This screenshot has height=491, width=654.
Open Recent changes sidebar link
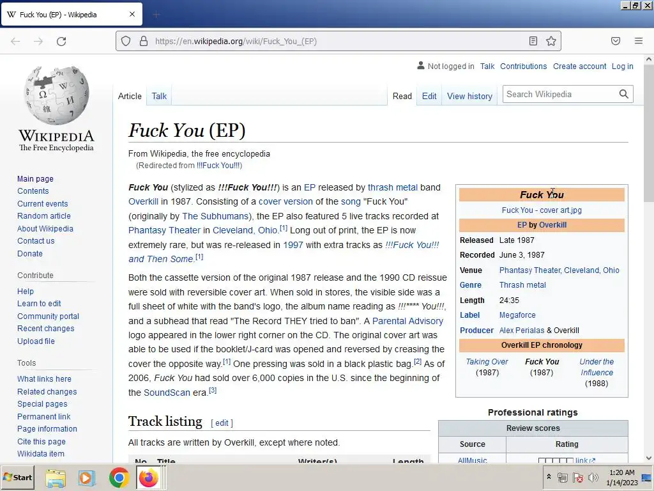click(x=45, y=329)
